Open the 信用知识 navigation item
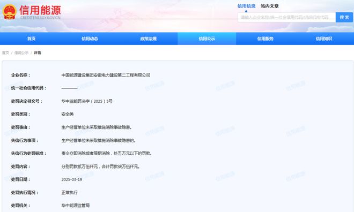 (x=324, y=39)
